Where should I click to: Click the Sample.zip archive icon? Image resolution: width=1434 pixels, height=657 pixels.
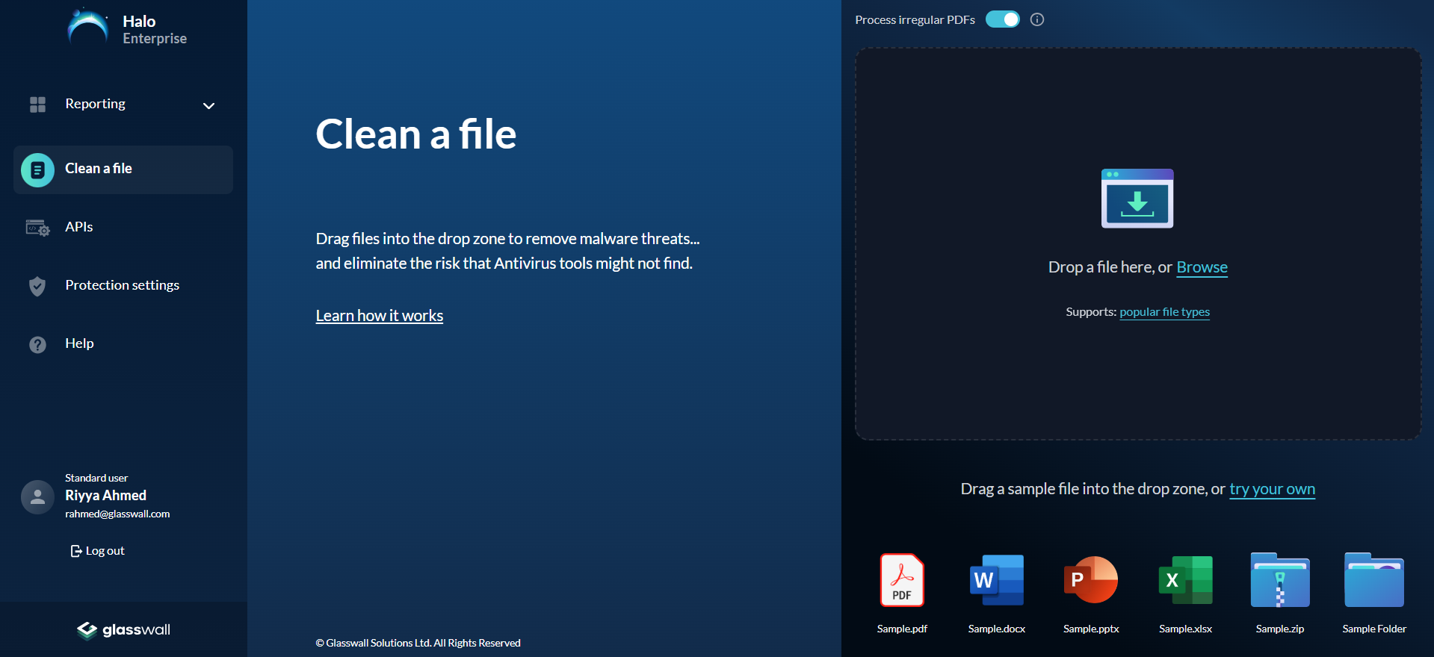click(x=1279, y=580)
